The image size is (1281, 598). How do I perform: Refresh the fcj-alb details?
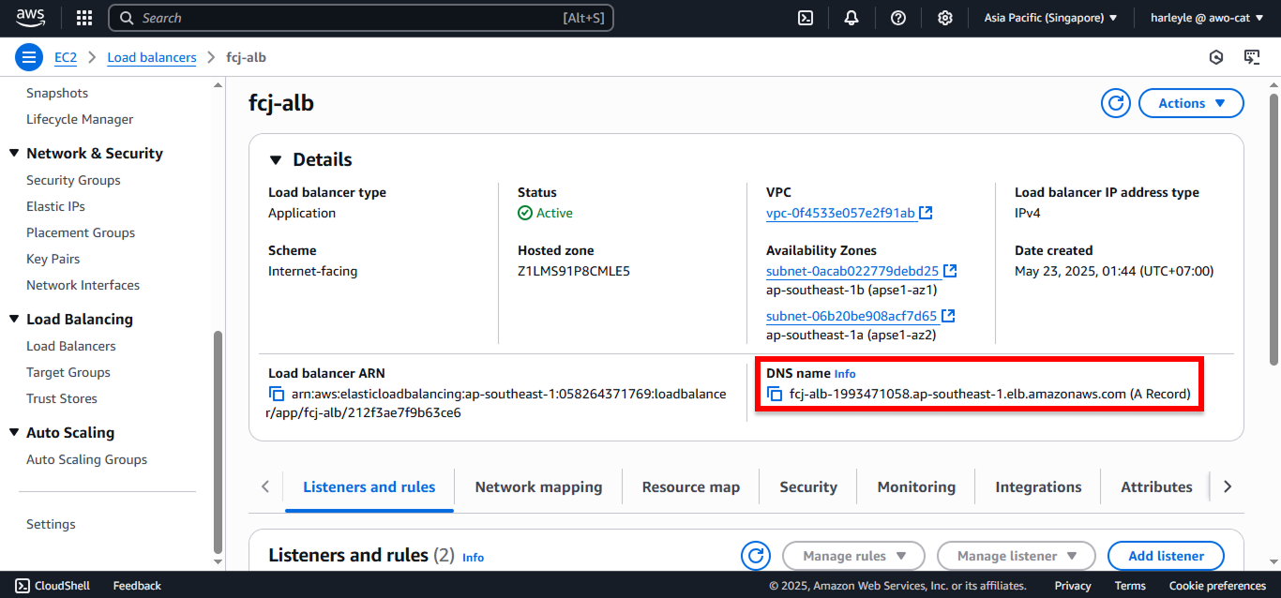1116,103
